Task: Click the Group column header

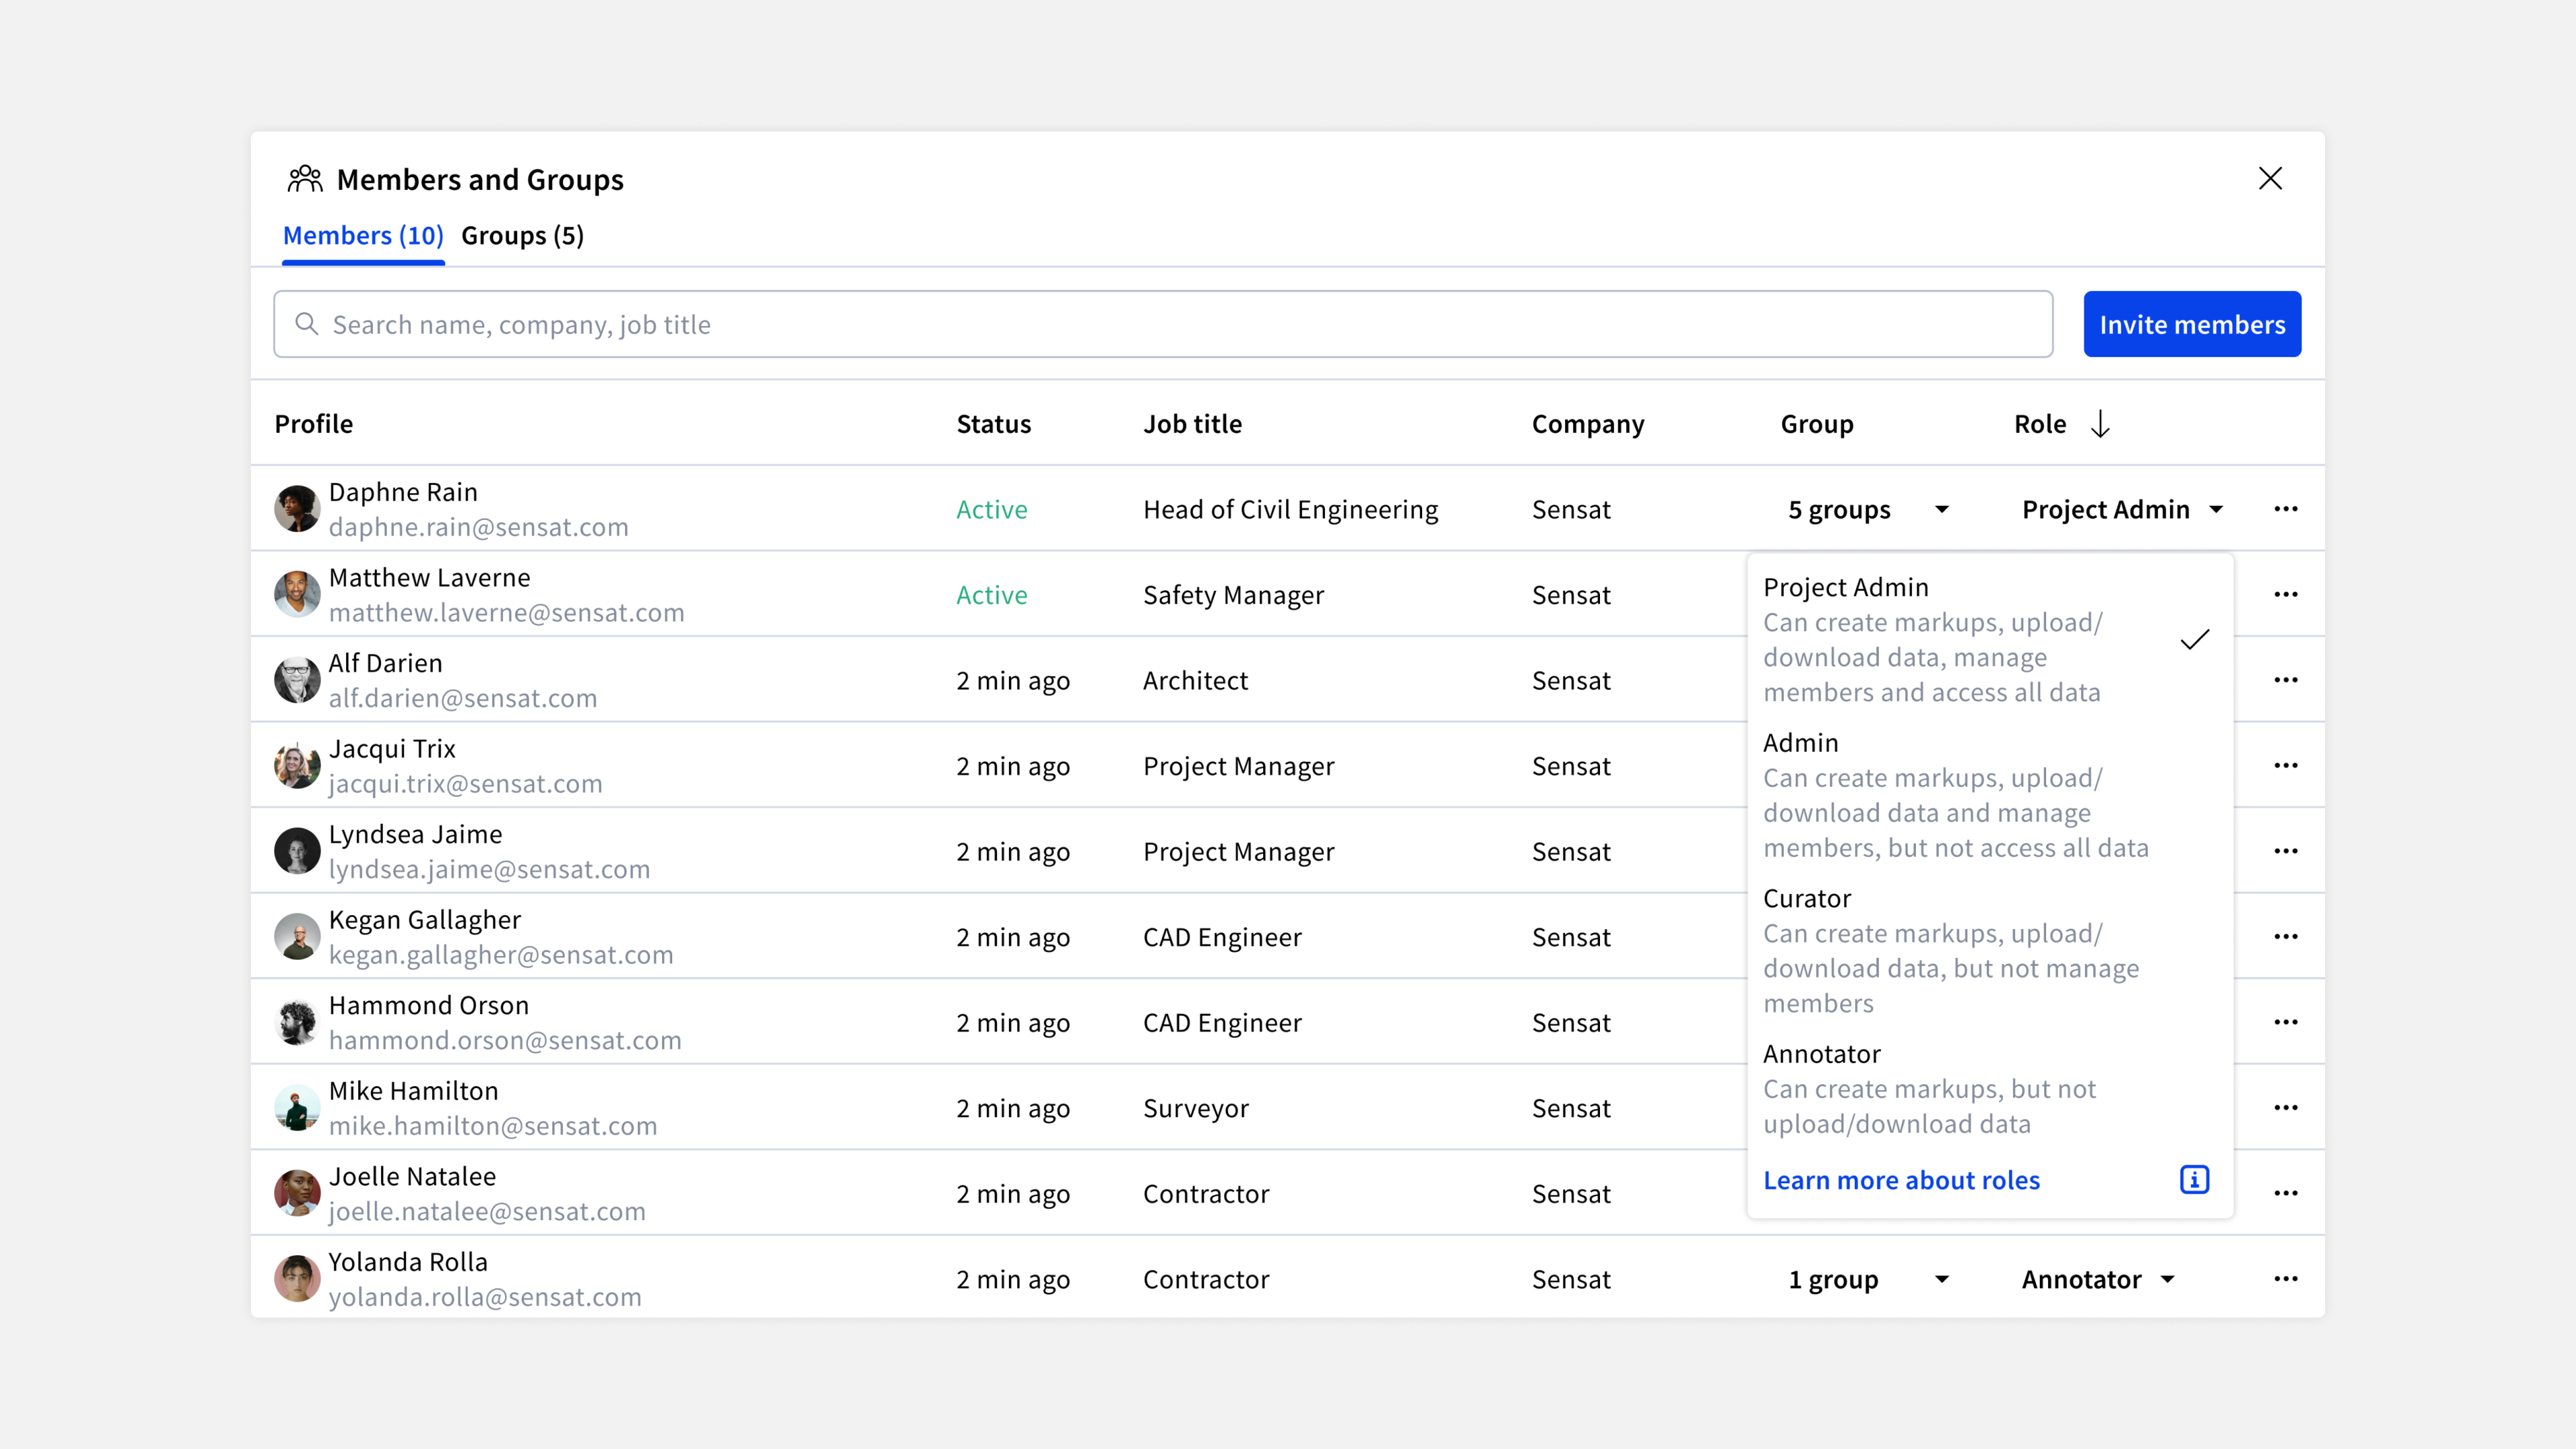Action: [x=1817, y=425]
